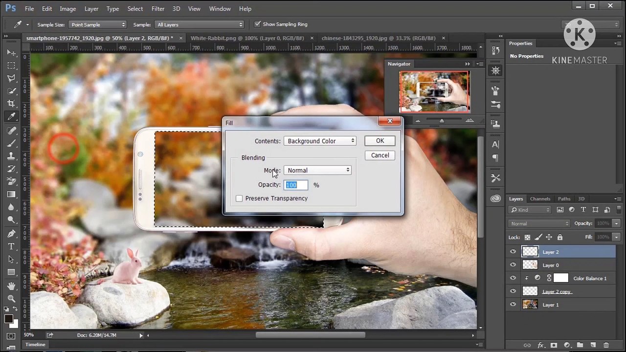Open the layer style fx menu
Viewport: 626px width, 352px height.
click(540, 345)
